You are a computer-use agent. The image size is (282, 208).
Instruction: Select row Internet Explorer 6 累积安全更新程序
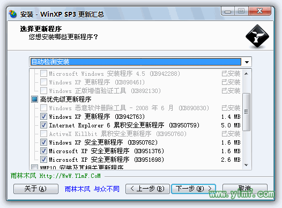pyautogui.click(x=124, y=125)
